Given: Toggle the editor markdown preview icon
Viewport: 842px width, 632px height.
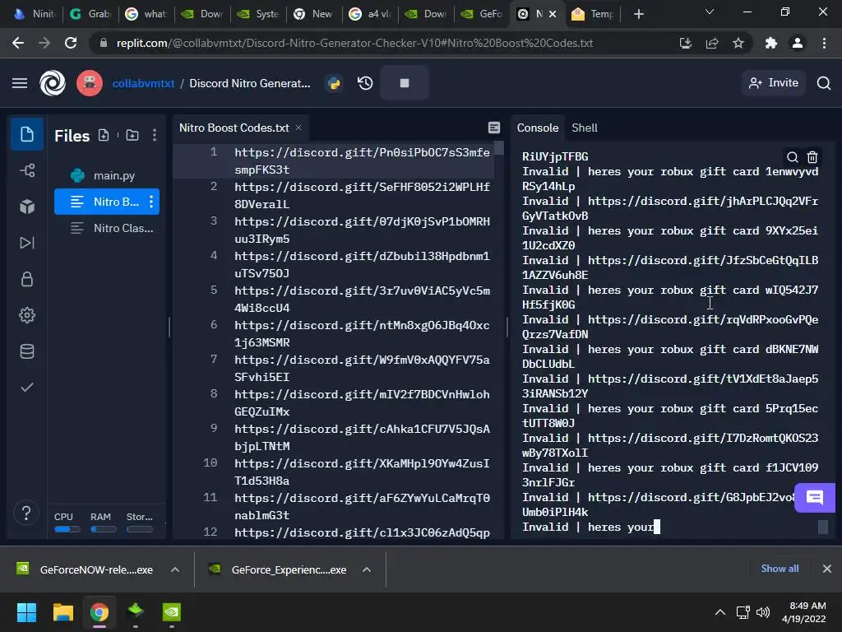Looking at the screenshot, I should tap(494, 128).
